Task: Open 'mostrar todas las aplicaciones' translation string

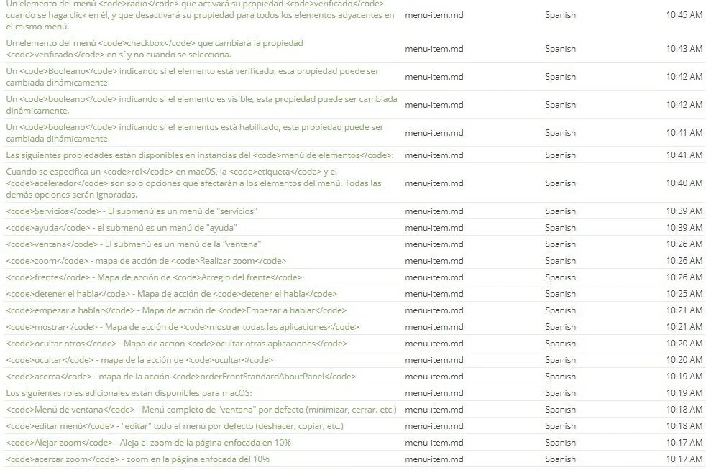Action: [x=183, y=327]
